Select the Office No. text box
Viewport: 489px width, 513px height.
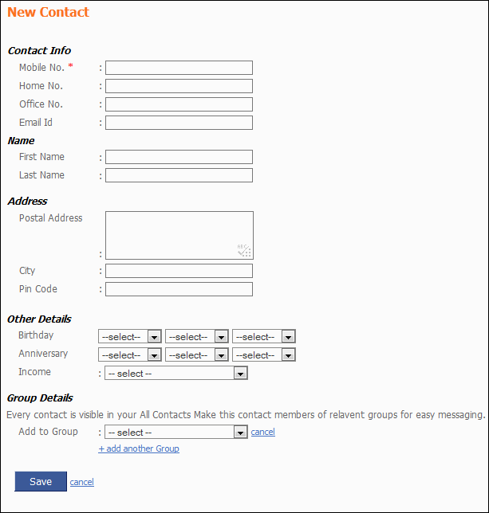(179, 104)
